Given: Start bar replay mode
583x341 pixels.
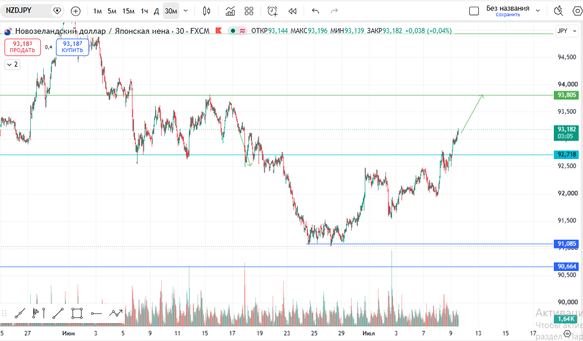Looking at the screenshot, I should (x=292, y=11).
